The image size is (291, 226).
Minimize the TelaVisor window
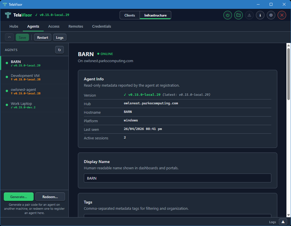(x=258, y=4)
